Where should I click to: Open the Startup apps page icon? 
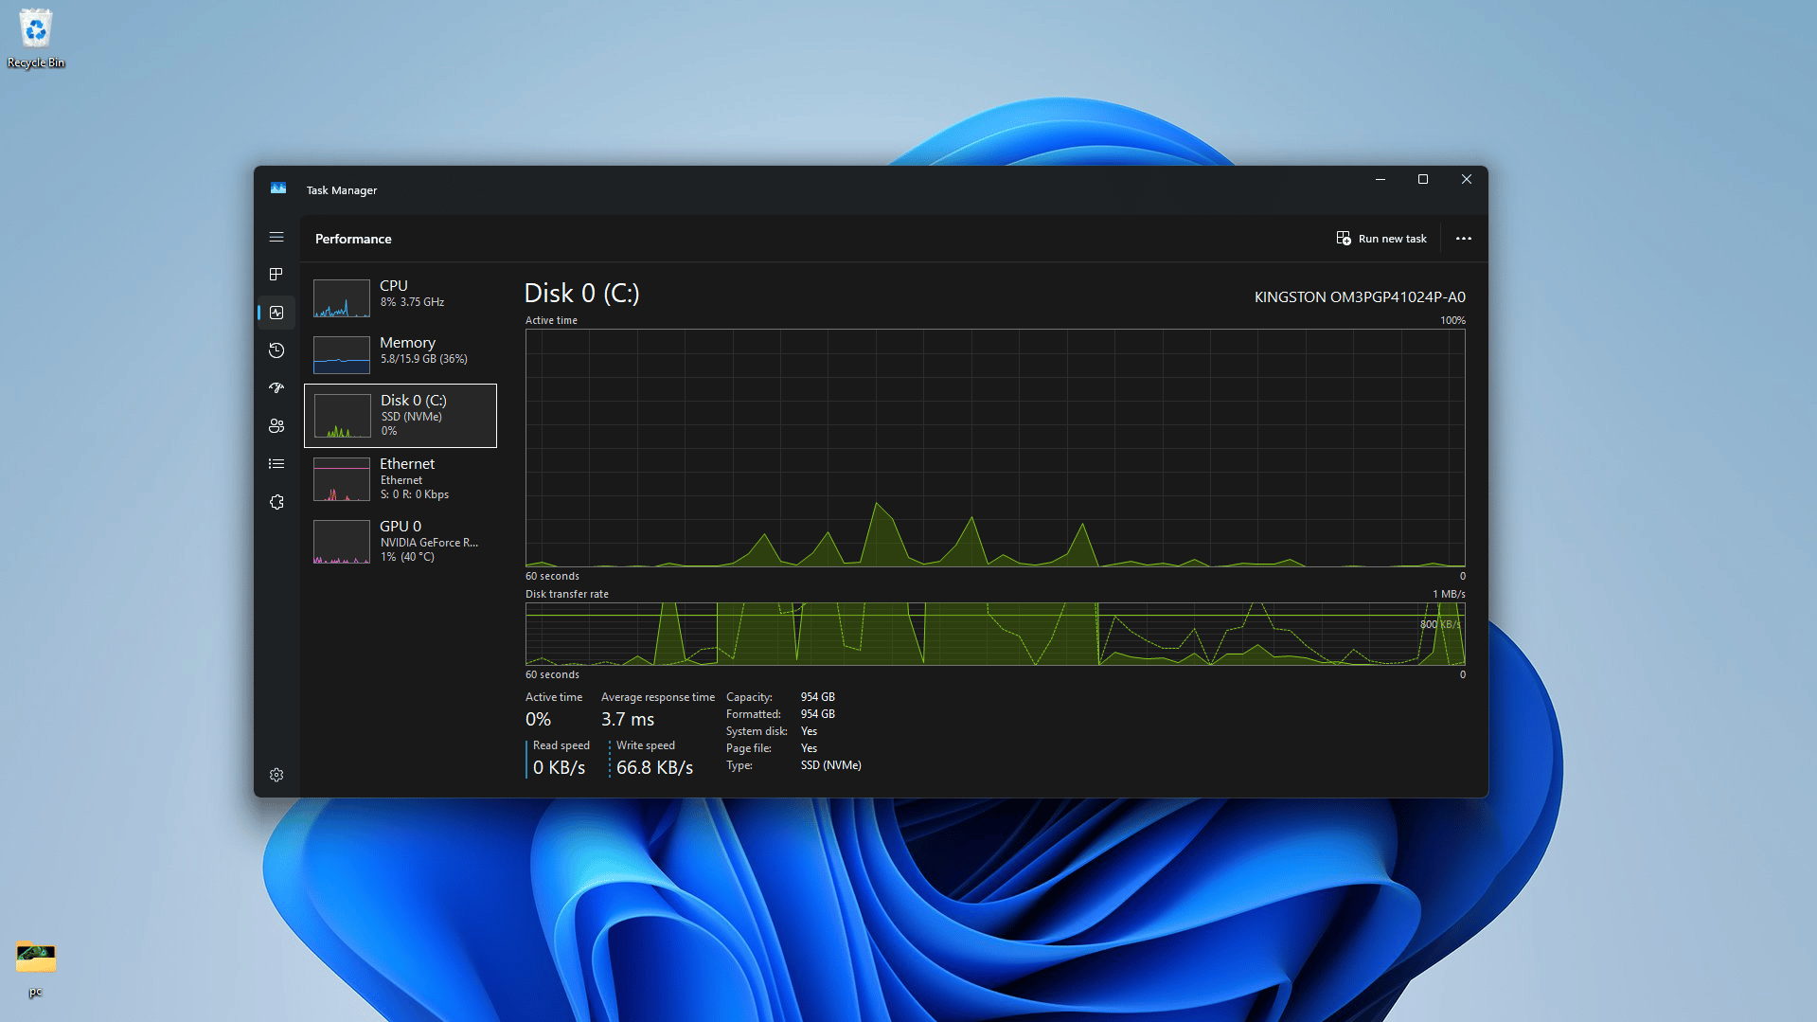pyautogui.click(x=276, y=388)
